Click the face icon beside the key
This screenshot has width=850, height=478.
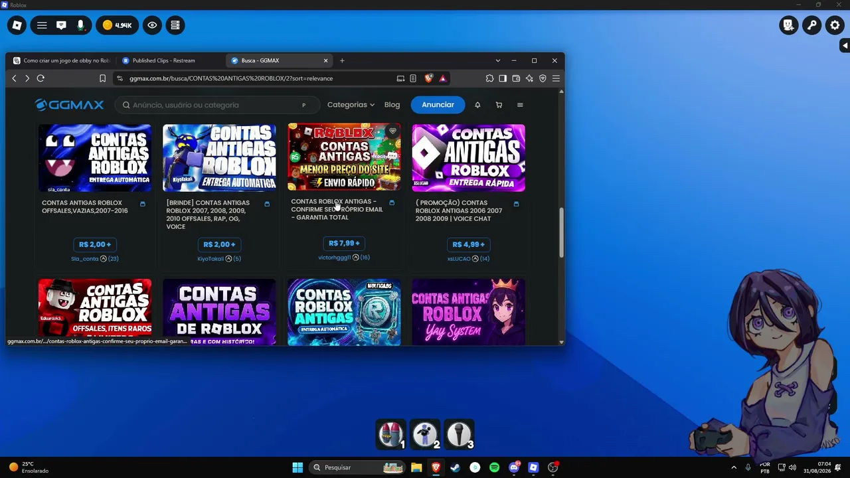click(x=788, y=25)
